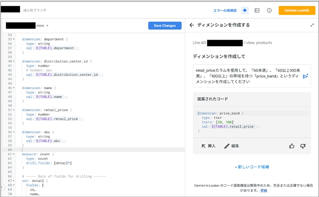Fold the dimension: retail_price block arrow
This screenshot has height=197, width=319.
14,110
